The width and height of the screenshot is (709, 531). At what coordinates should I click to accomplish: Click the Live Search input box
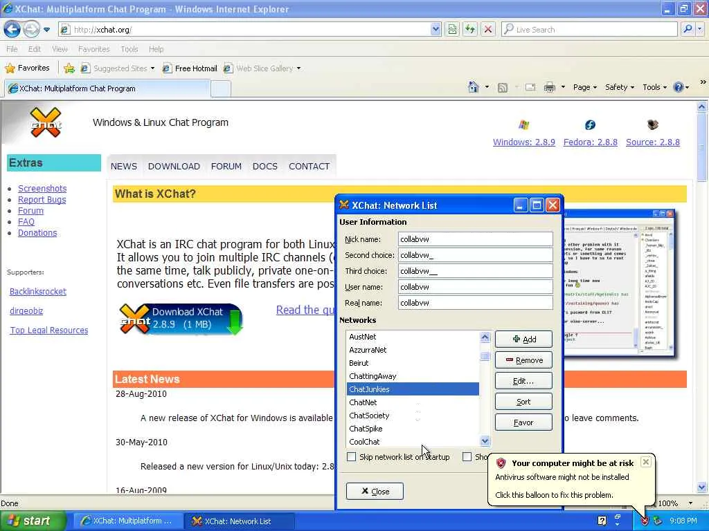(x=589, y=30)
